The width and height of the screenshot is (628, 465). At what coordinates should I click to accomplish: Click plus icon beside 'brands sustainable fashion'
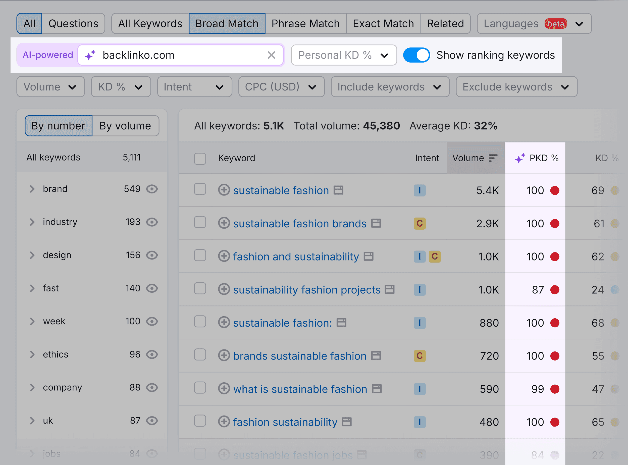pos(224,355)
